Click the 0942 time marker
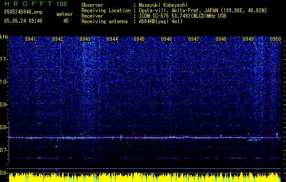The height and width of the screenshot is (182, 286). (58, 39)
